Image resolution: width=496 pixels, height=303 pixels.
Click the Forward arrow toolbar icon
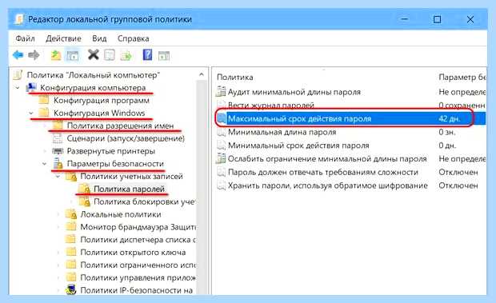tap(34, 55)
